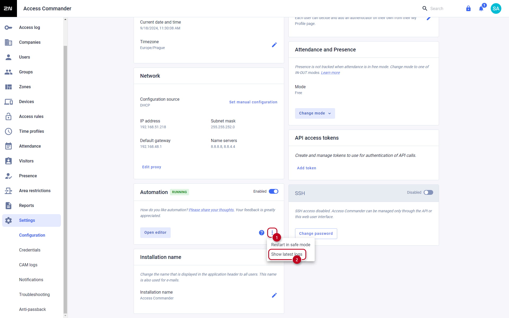Open the SA user avatar menu
Viewport: 509px width, 318px height.
[496, 8]
